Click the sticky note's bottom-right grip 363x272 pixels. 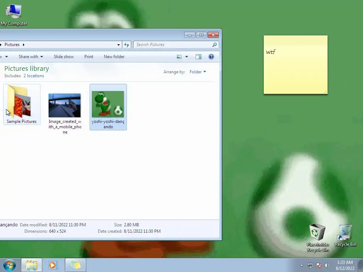[x=325, y=92]
